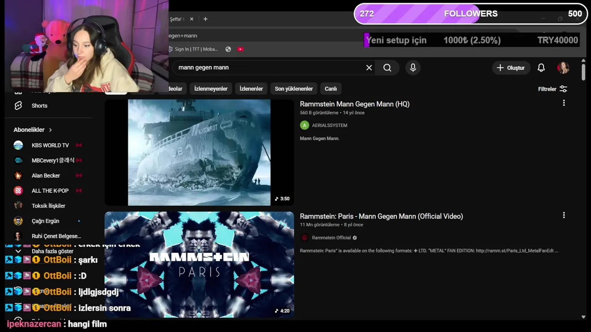Select the İzlenenler filter chip
The height and width of the screenshot is (332, 591).
tap(251, 89)
